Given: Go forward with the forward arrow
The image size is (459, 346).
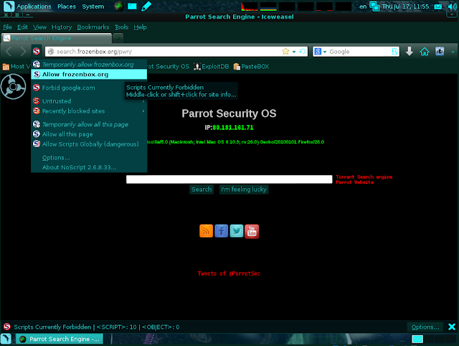Looking at the screenshot, I should pyautogui.click(x=23, y=52).
